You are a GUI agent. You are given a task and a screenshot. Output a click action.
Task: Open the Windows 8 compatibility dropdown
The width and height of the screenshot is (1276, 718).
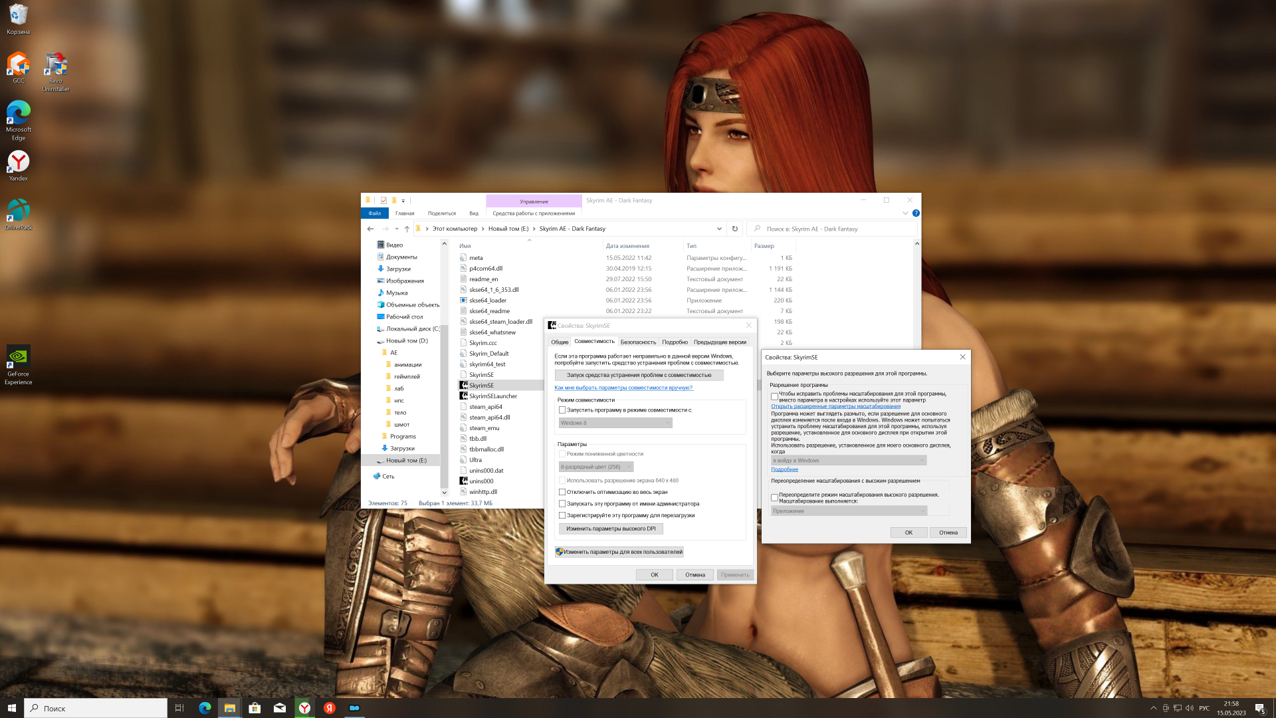tap(615, 423)
